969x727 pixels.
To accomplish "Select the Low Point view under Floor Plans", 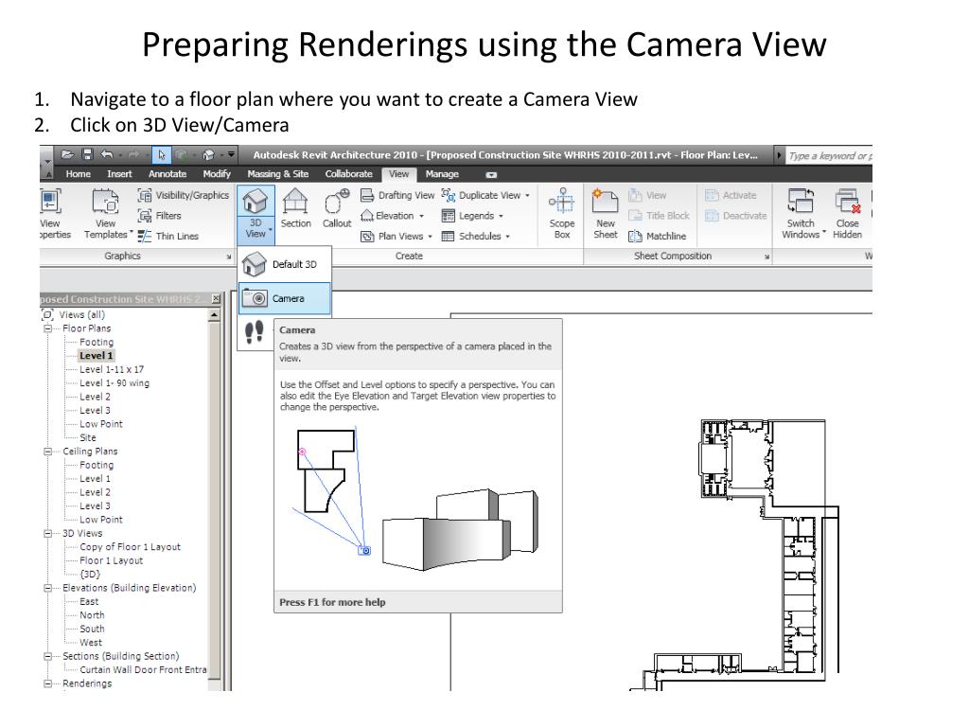I will click(x=101, y=424).
